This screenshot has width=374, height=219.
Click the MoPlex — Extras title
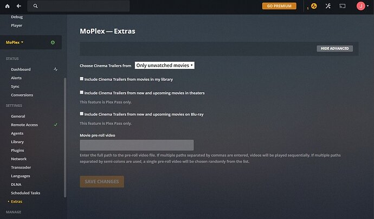[107, 31]
